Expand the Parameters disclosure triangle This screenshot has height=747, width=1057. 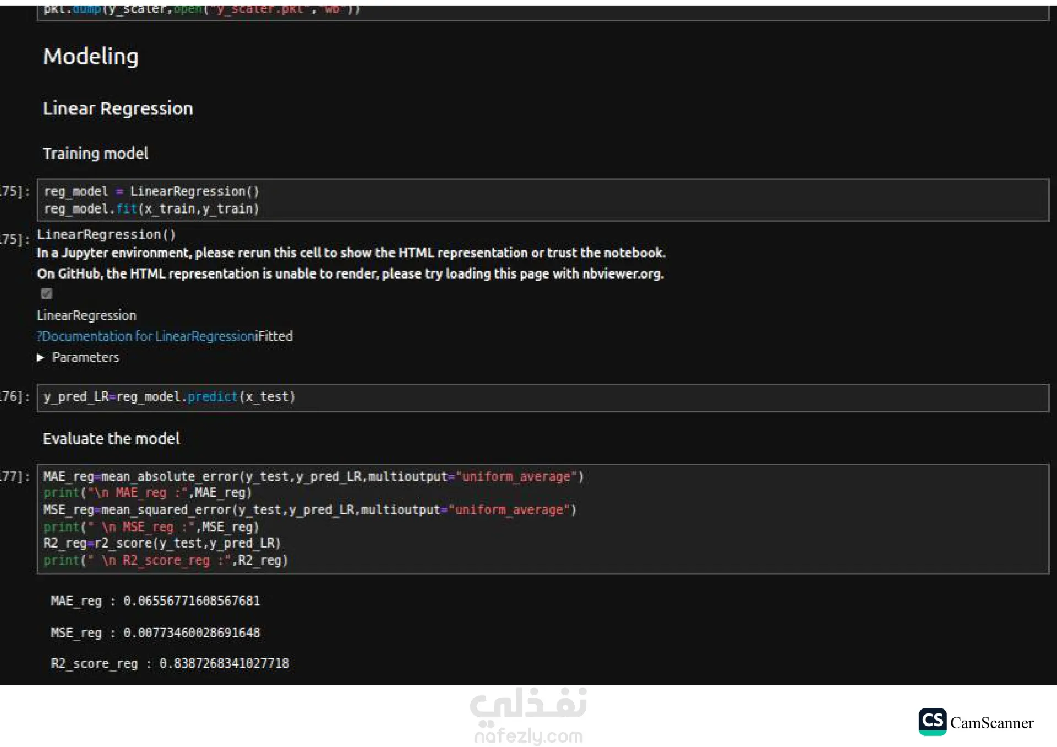coord(41,357)
